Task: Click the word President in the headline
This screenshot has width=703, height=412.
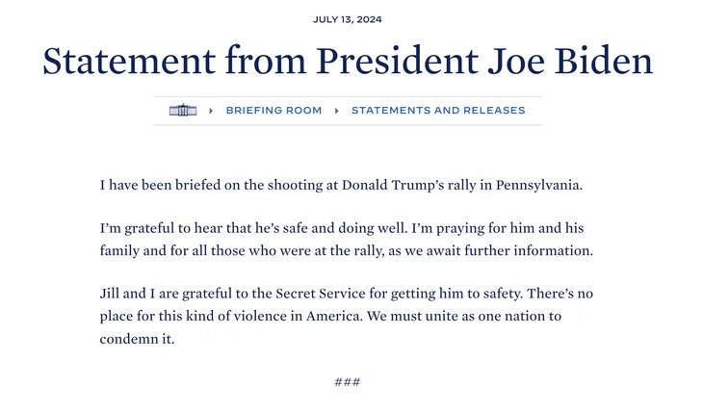Action: pyautogui.click(x=397, y=61)
